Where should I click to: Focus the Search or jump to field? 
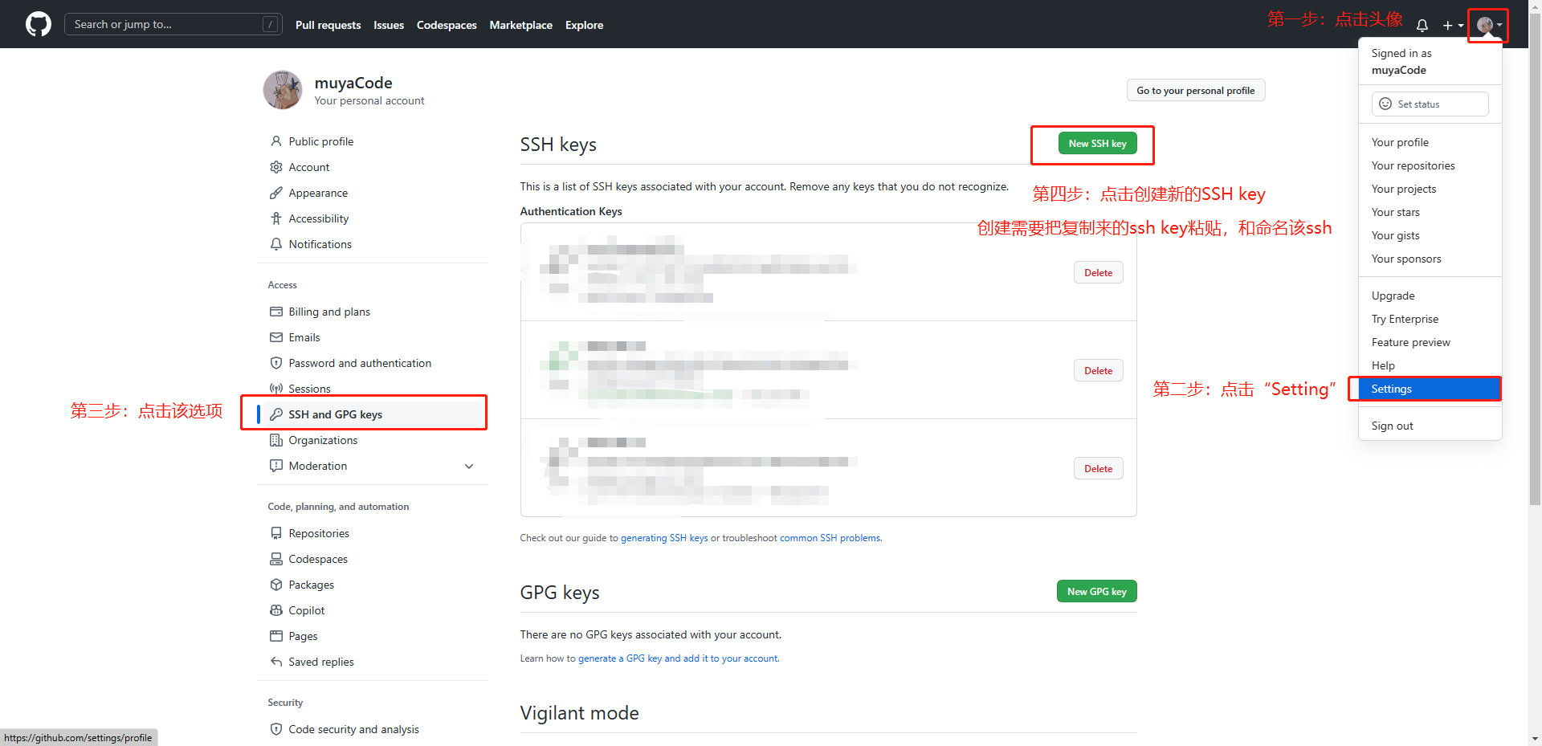[173, 24]
